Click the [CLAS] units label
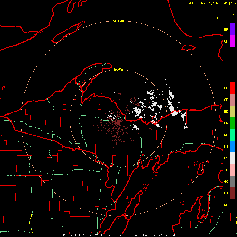Image resolution: width=237 pixels, height=237 pixels. 223,18
